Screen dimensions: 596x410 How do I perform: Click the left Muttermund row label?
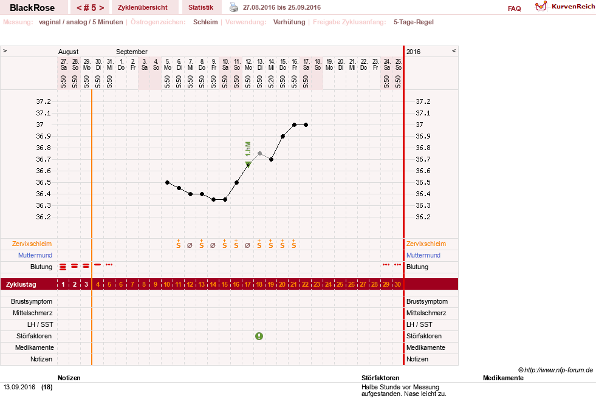coord(35,255)
